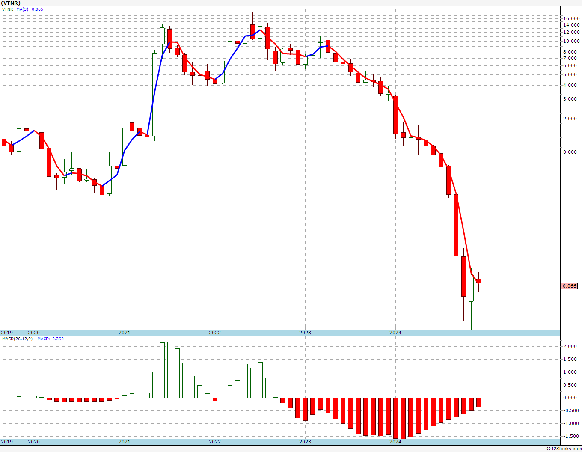Screen dimensions: 582x452
Task: Click the MA(3) indicator label
Action: tap(23, 9)
